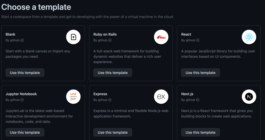Click the Ruby on Rails logo icon
Image resolution: width=265 pixels, height=140 pixels.
point(161,37)
